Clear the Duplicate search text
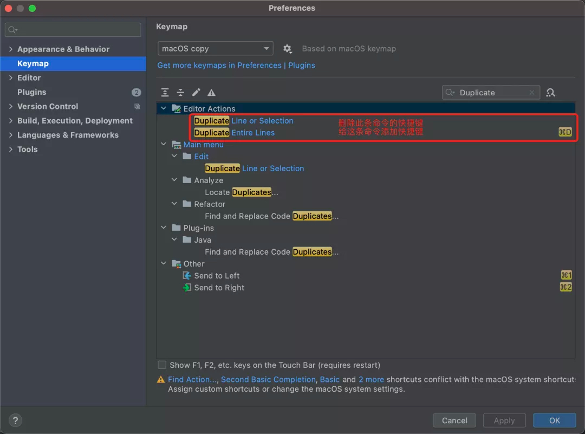This screenshot has width=585, height=434. tap(532, 93)
